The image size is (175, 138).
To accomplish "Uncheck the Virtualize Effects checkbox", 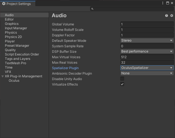I will [x=122, y=84].
